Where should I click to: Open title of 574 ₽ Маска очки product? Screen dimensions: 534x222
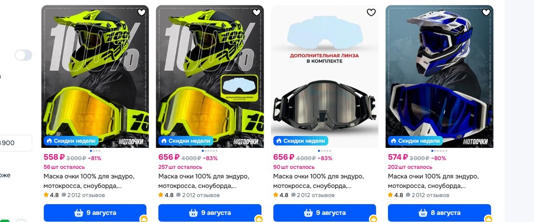point(434,182)
